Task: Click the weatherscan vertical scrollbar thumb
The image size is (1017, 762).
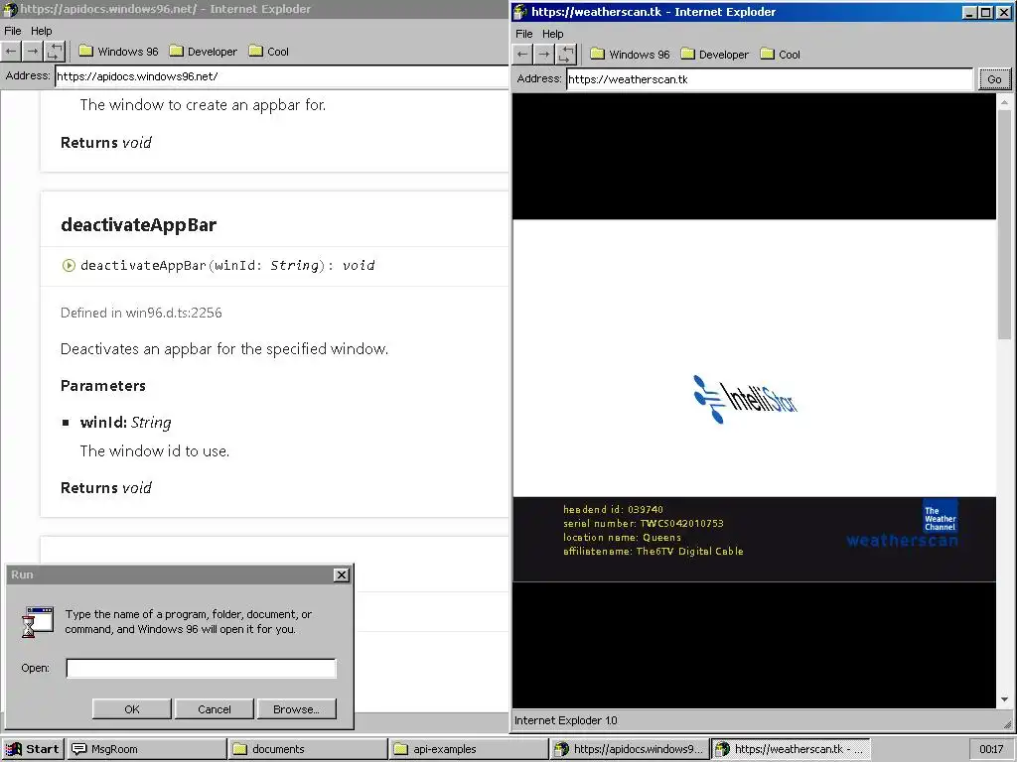Action: tap(1005, 225)
